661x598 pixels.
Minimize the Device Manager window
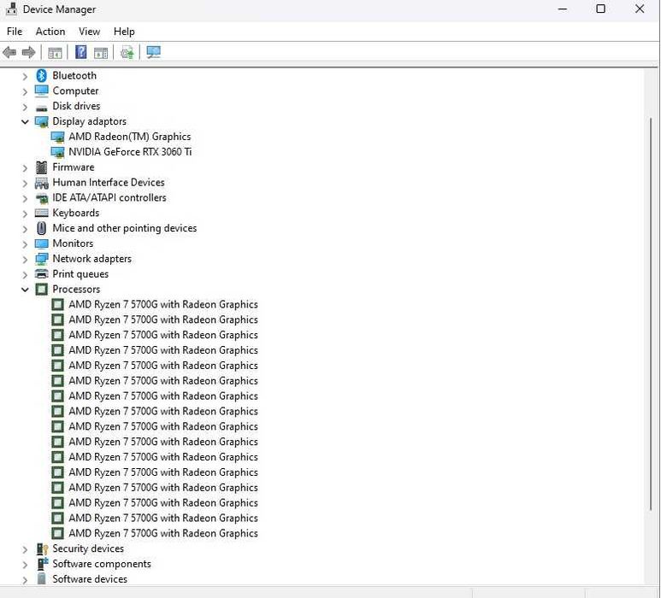pyautogui.click(x=563, y=9)
